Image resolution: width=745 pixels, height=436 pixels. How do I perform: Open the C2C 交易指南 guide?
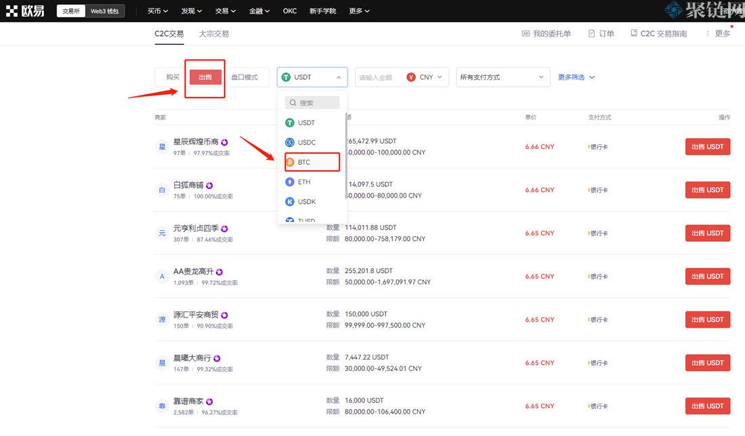click(x=659, y=34)
